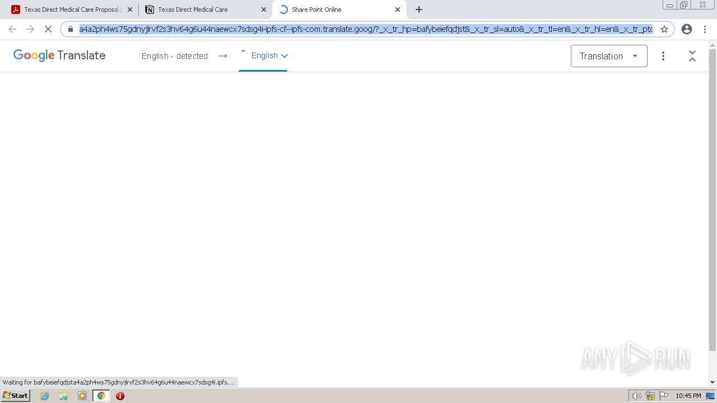This screenshot has width=717, height=403.
Task: Click the Show desktop tray icon
Action: click(x=710, y=396)
